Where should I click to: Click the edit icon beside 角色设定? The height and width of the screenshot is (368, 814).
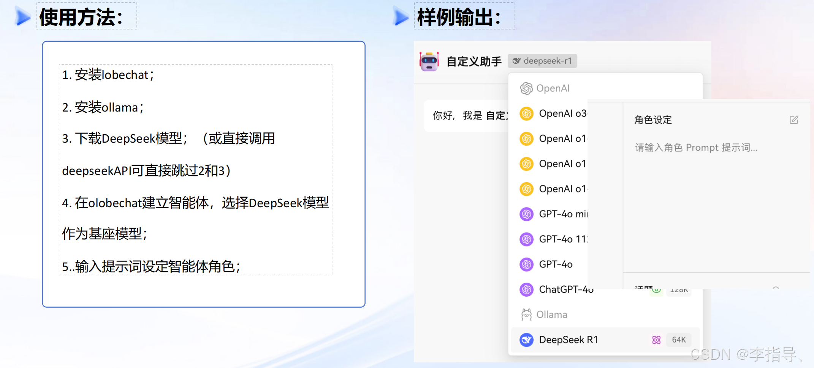pos(794,120)
